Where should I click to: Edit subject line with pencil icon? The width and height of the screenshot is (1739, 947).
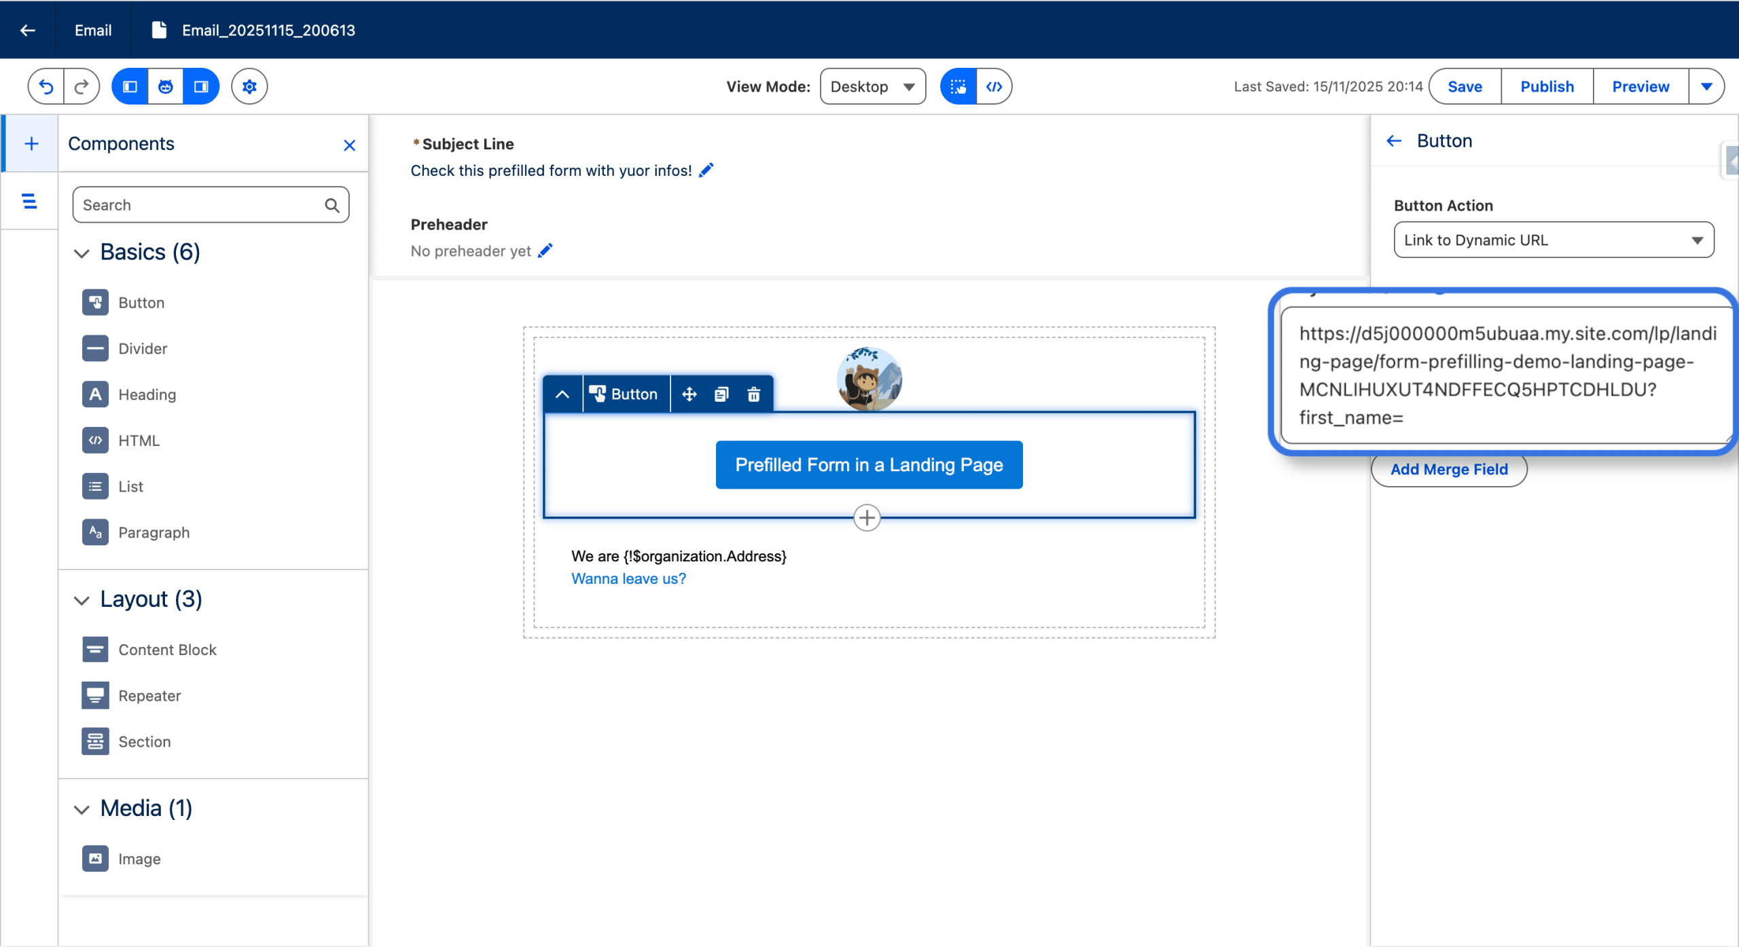click(706, 170)
